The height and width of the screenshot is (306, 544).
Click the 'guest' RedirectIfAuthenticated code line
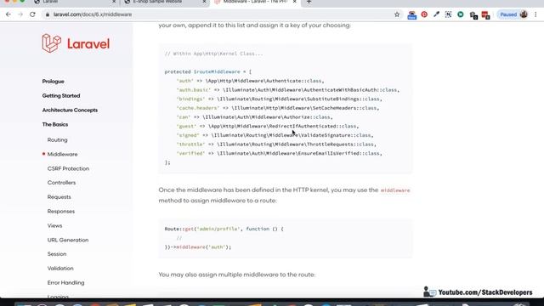[x=268, y=127]
